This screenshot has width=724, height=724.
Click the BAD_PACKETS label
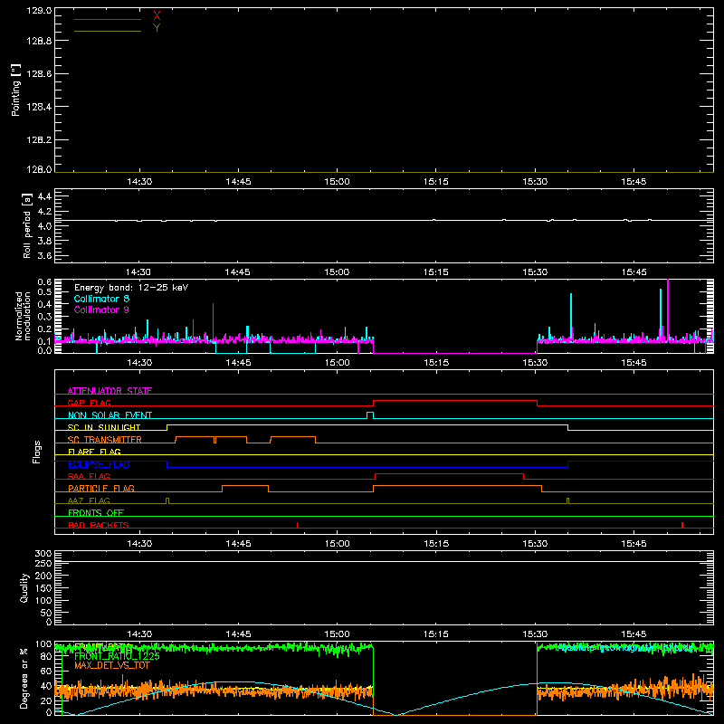99,525
